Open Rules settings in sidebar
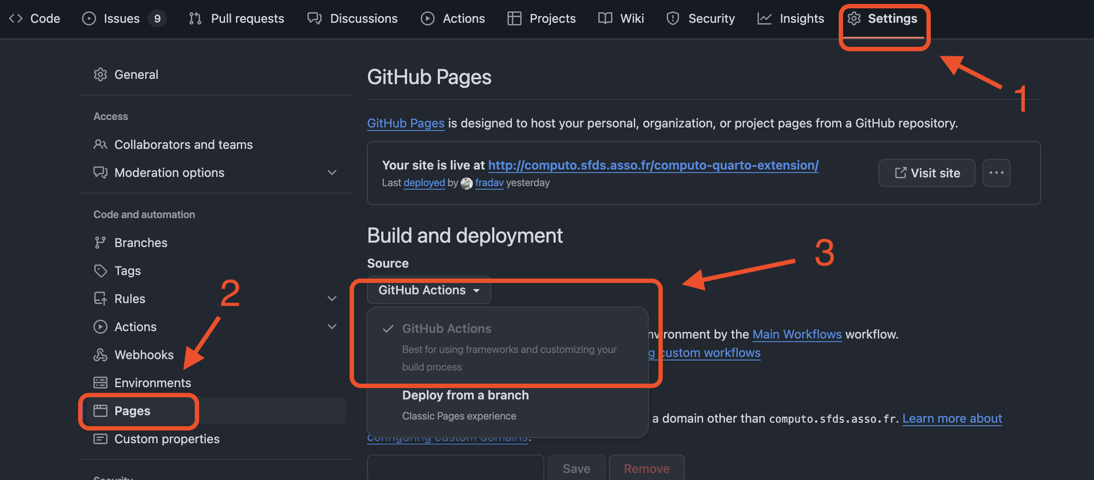The image size is (1094, 480). coord(216,299)
